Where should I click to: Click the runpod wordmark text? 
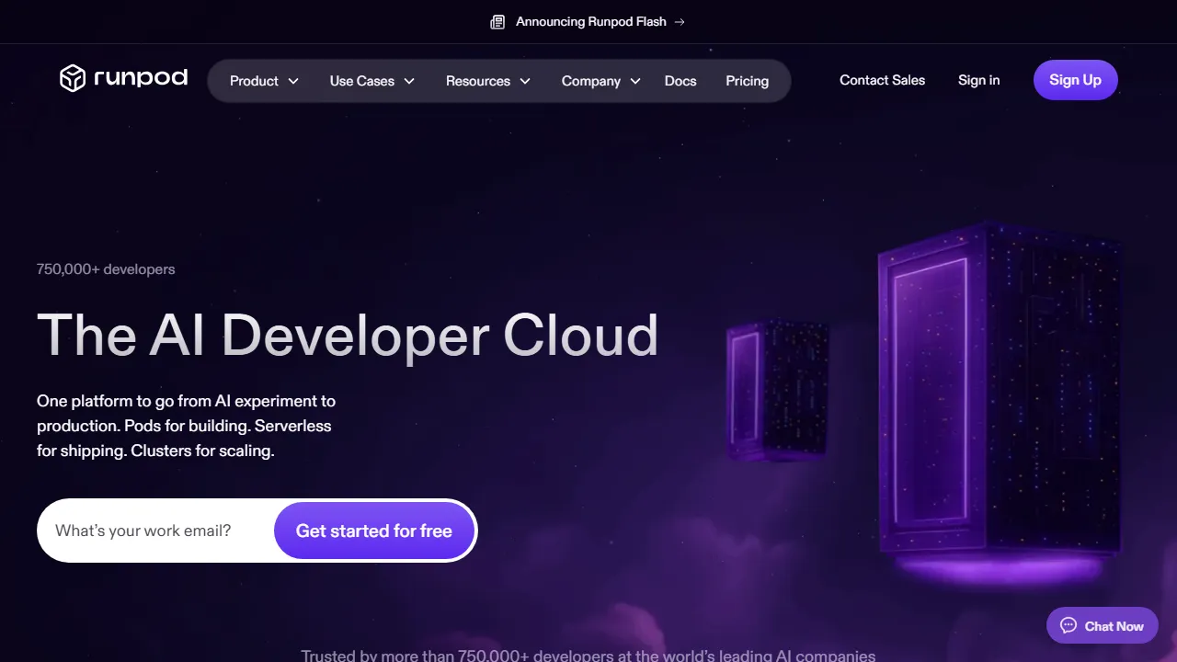[x=141, y=78]
